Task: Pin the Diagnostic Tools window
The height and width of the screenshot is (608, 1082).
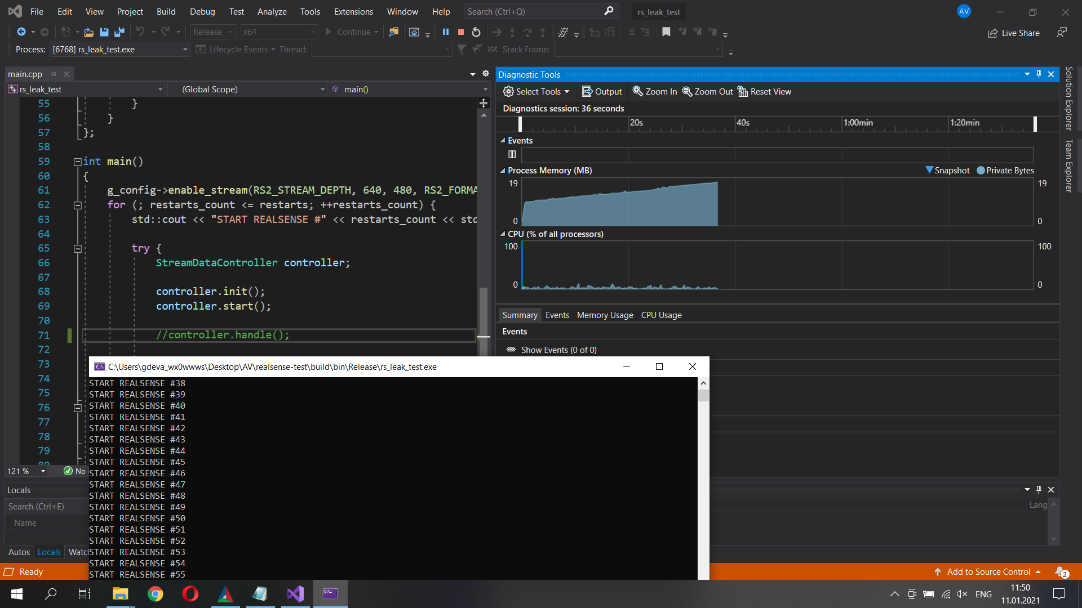Action: (1039, 74)
